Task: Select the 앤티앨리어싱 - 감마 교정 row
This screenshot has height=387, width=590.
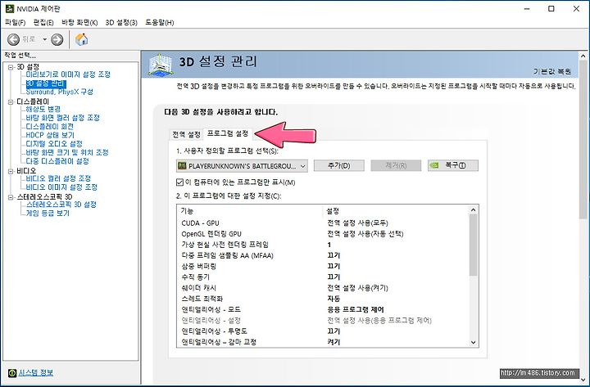Action: 323,342
